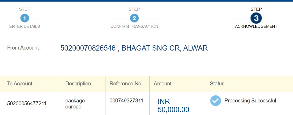
Task: Go to the ENTER DETAILS step label
Action: click(24, 26)
